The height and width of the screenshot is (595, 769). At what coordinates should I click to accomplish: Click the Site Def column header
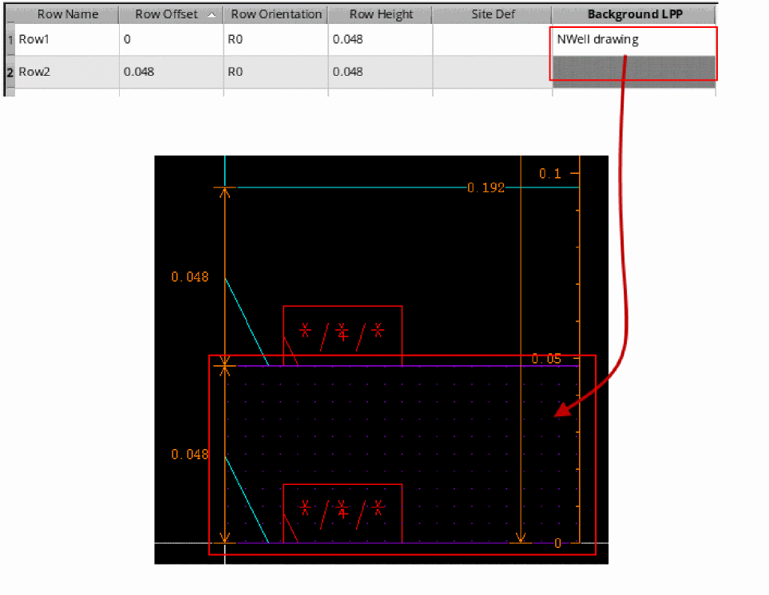(493, 14)
